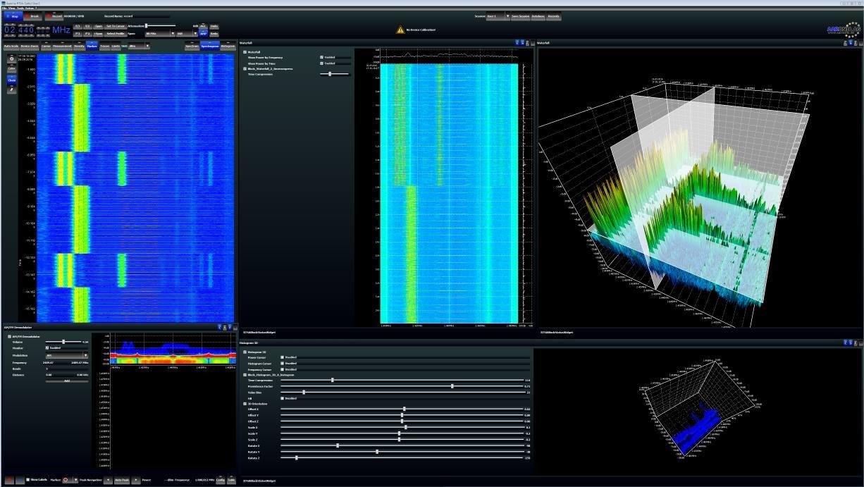The image size is (864, 487).
Task: Click the Add button in demodulator panel
Action: click(66, 381)
